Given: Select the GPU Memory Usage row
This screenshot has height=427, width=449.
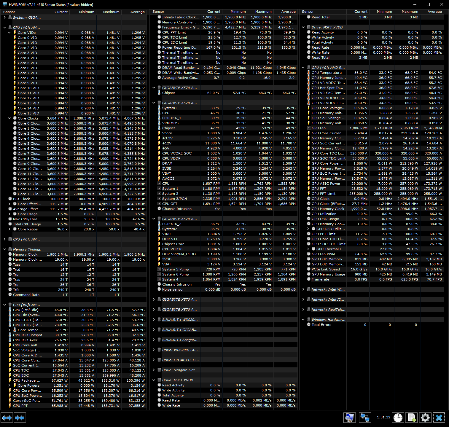Looking at the screenshot, I should 372,274.
